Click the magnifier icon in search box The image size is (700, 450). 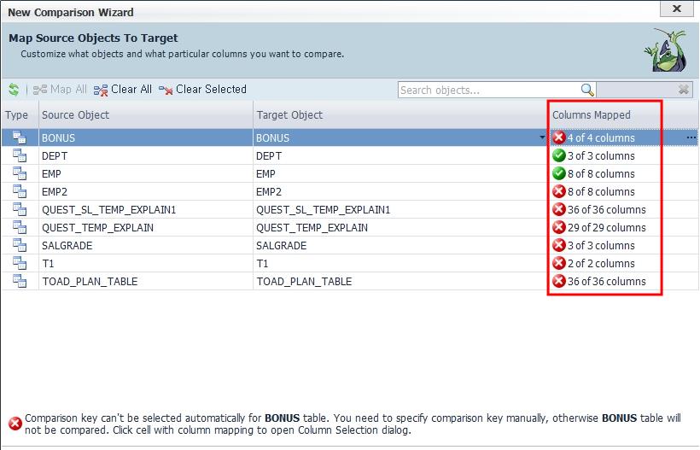tap(586, 90)
